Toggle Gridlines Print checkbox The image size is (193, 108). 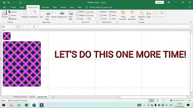(101, 19)
